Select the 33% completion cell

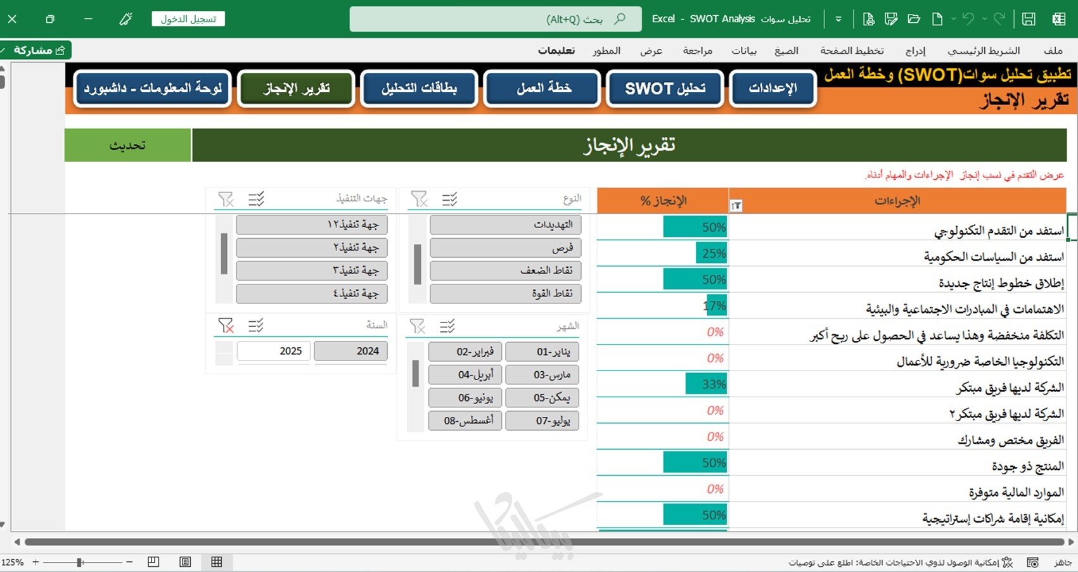tap(663, 384)
